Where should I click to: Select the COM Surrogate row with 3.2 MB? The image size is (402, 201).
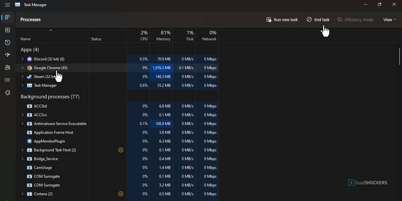[x=117, y=185]
